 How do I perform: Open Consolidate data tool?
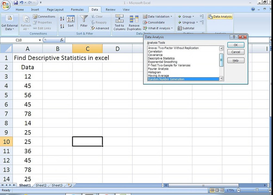click(x=154, y=22)
